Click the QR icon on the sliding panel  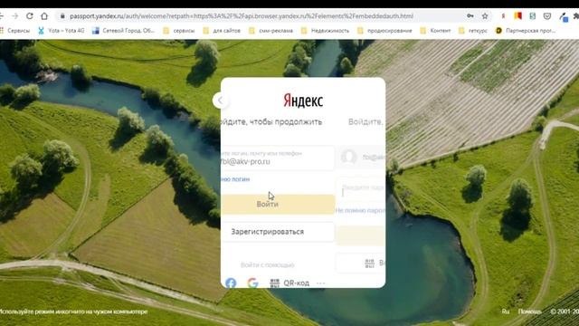370,264
